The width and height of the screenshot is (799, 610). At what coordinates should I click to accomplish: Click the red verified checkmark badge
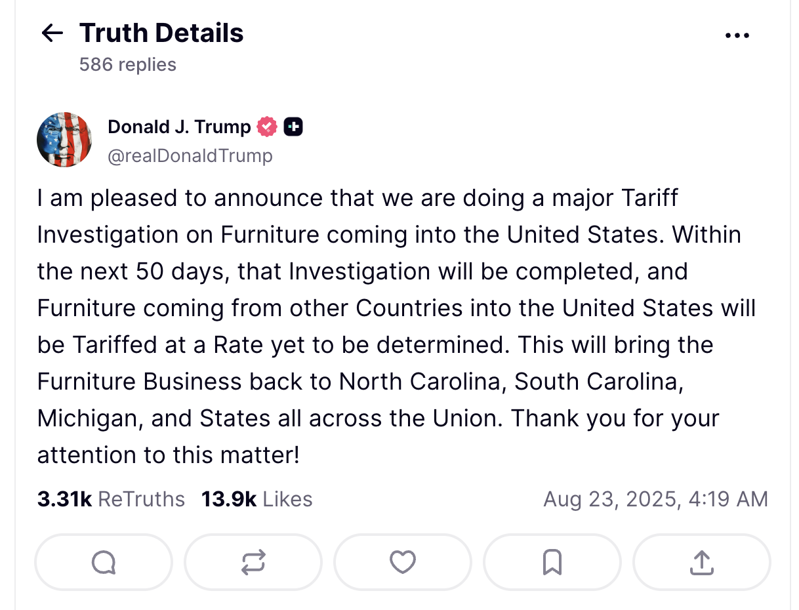[x=267, y=127]
